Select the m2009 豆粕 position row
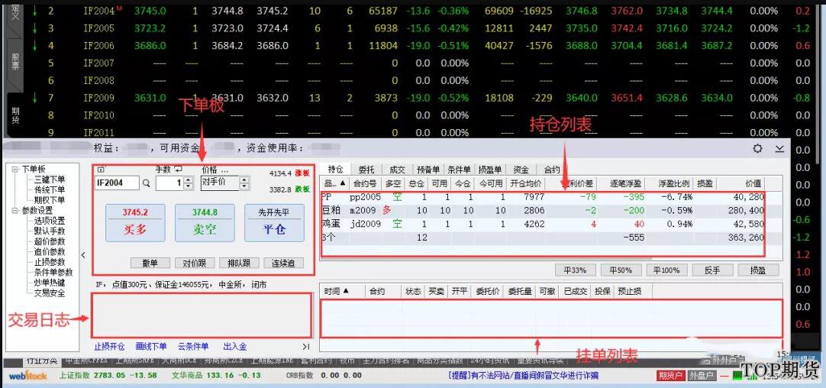Screen dimensions: 826x388 [x=543, y=210]
